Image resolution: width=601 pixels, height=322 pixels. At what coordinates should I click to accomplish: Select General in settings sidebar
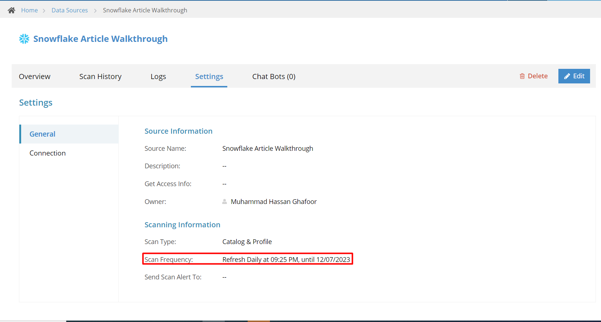click(69, 134)
